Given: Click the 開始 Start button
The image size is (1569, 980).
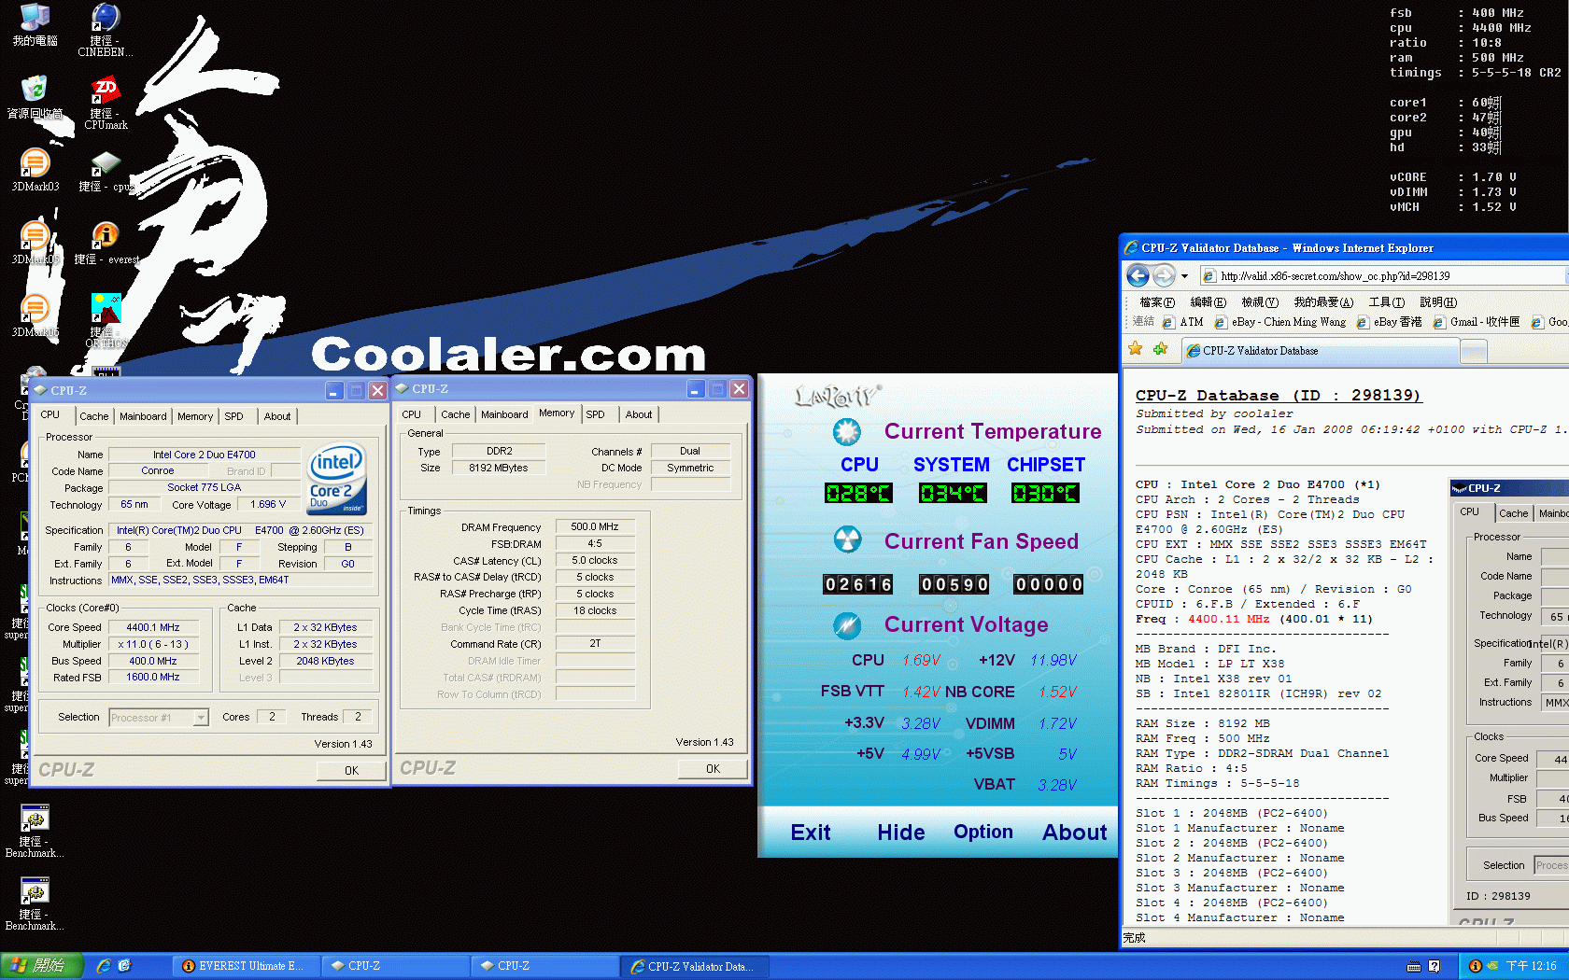Looking at the screenshot, I should (x=41, y=966).
